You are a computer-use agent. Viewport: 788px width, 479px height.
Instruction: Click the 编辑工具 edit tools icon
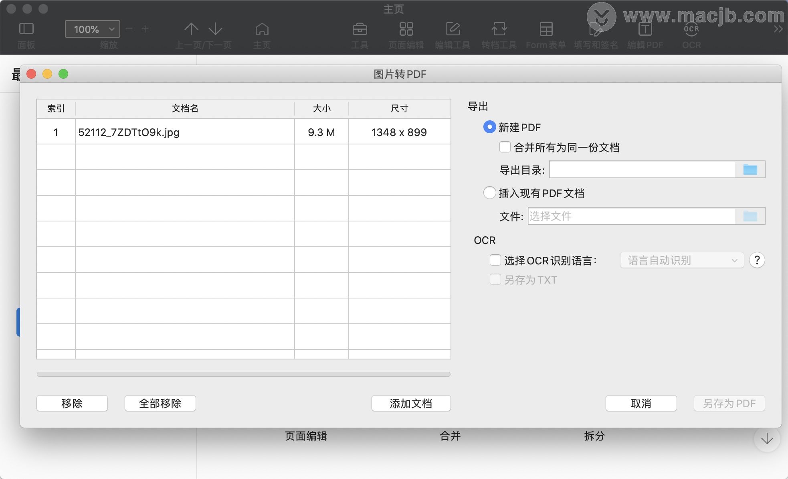coord(453,29)
